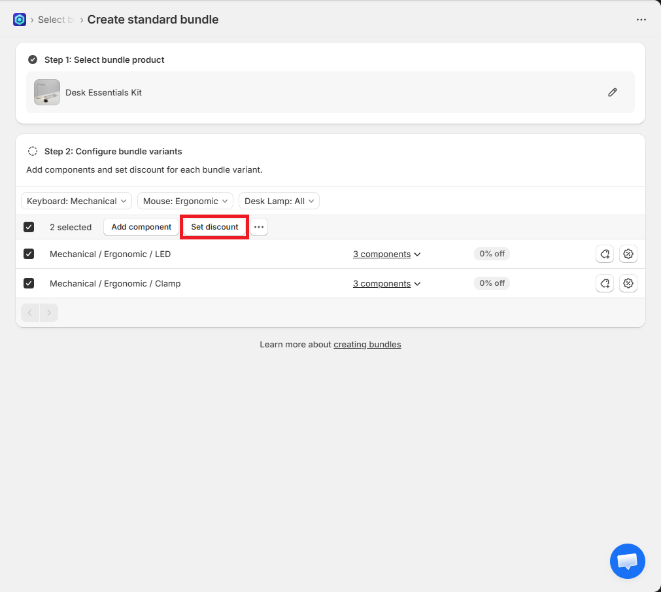Image resolution: width=661 pixels, height=592 pixels.
Task: Click the percent discount icon in the Clamp row
Action: pos(628,283)
